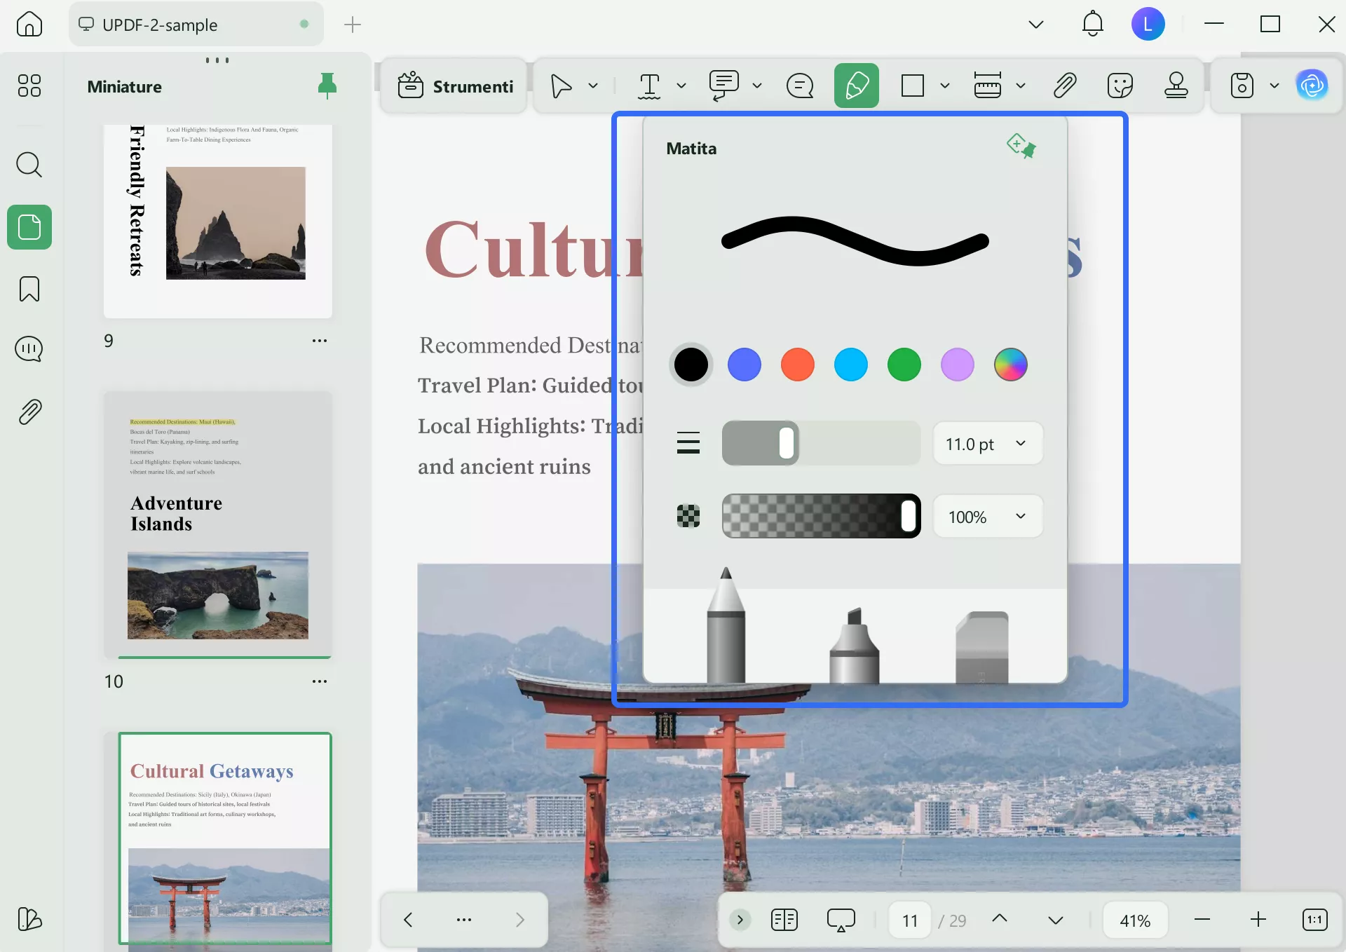
Task: Click the Sticker tool icon
Action: coord(1120,86)
